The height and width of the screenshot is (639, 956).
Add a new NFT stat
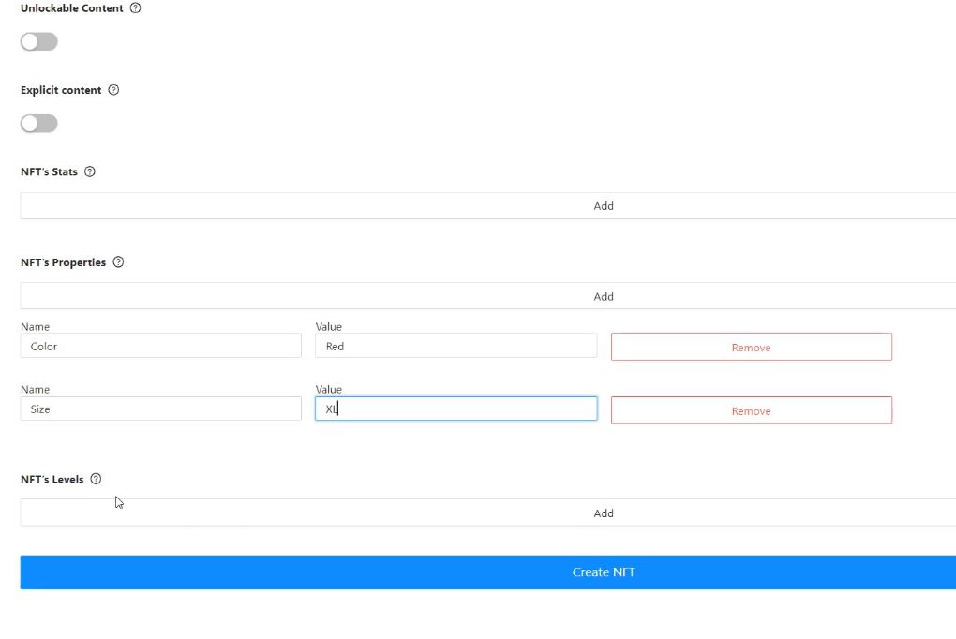[x=487, y=205]
